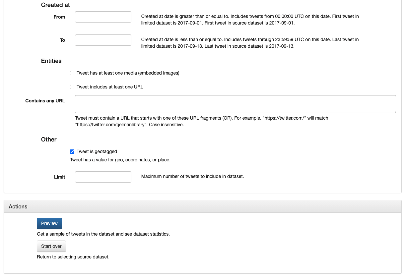The image size is (407, 277).
Task: Click the To field label
Action: coord(62,40)
